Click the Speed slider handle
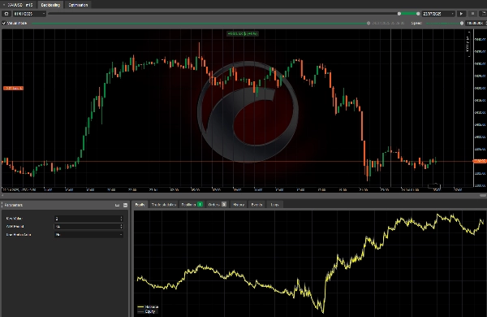 [462, 23]
